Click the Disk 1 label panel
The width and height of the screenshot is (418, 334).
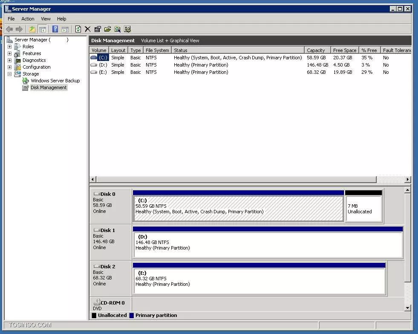111,242
